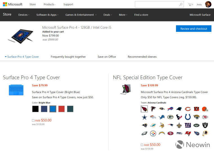Open the More dropdown menu

[123, 15]
